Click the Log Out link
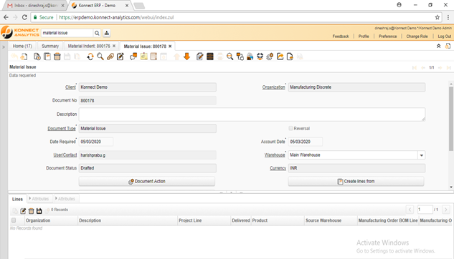This screenshot has height=259, width=454. tap(445, 36)
